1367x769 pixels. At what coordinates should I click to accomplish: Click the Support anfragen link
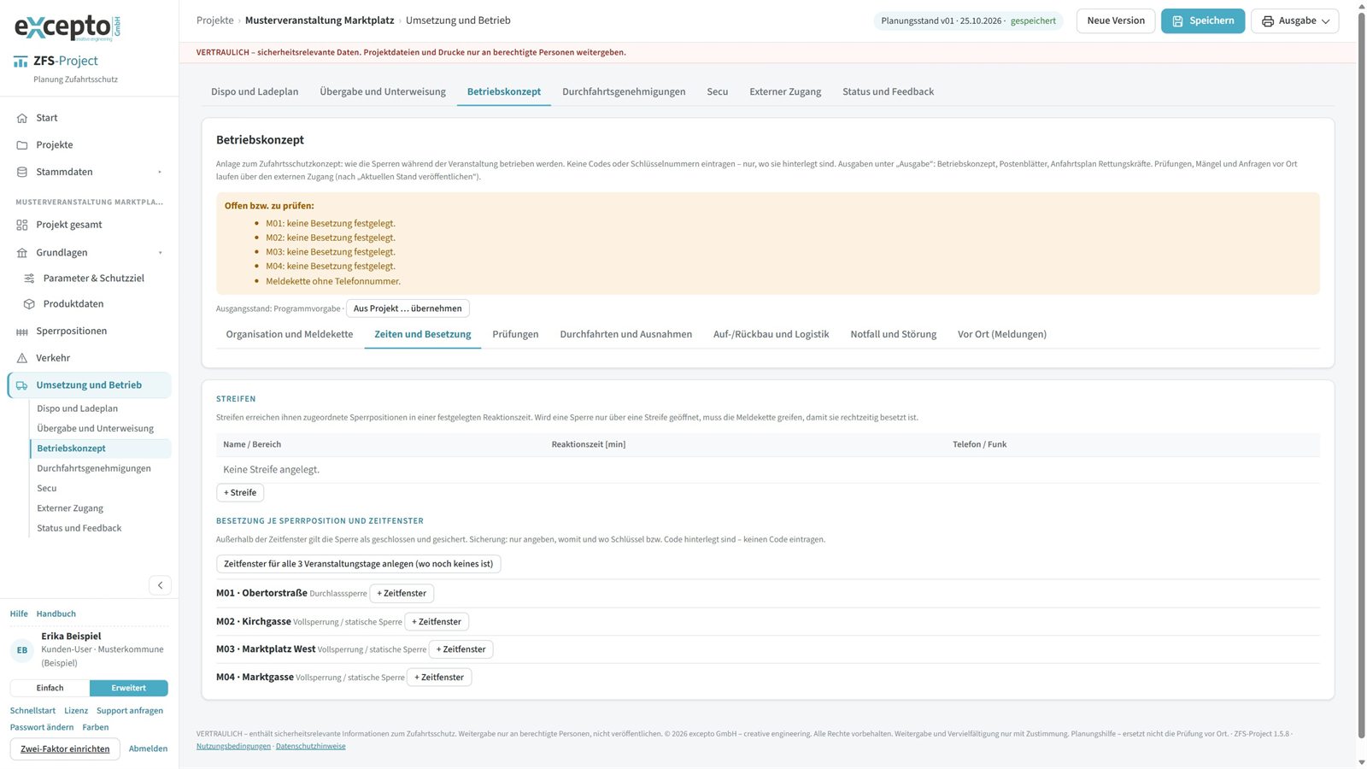(130, 711)
